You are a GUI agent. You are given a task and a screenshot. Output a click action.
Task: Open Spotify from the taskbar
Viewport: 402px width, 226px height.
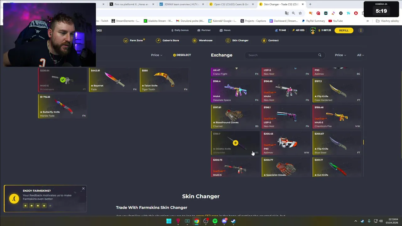coord(215,221)
